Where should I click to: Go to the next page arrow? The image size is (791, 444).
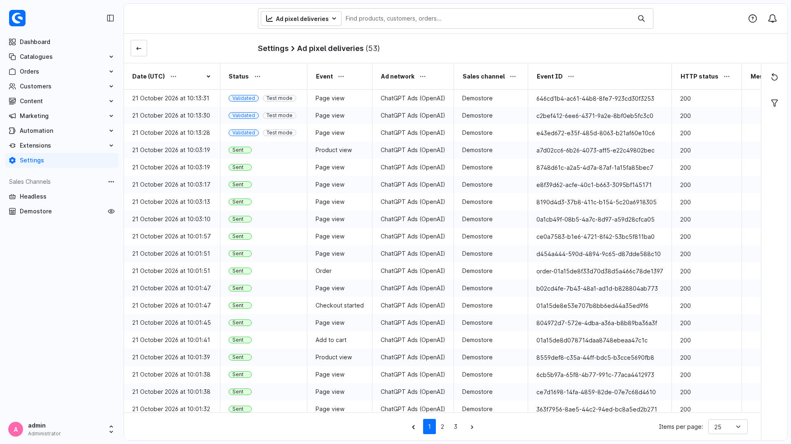click(x=472, y=427)
